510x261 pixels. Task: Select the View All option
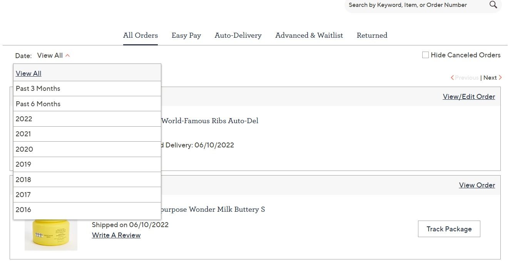28,73
